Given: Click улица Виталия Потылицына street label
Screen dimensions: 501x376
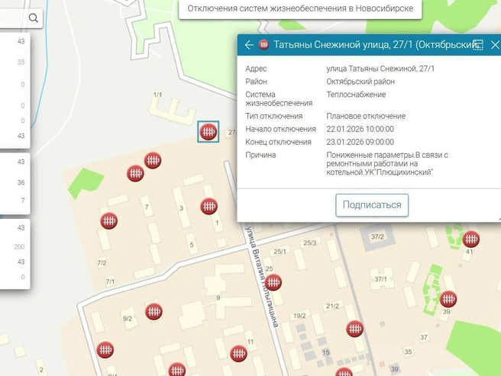Looking at the screenshot, I should (x=262, y=276).
